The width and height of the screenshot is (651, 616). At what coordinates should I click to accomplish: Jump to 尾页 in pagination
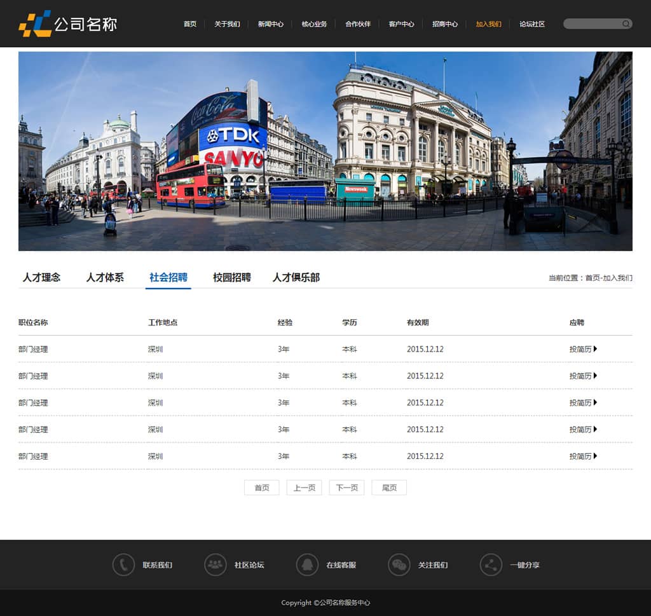(x=389, y=488)
